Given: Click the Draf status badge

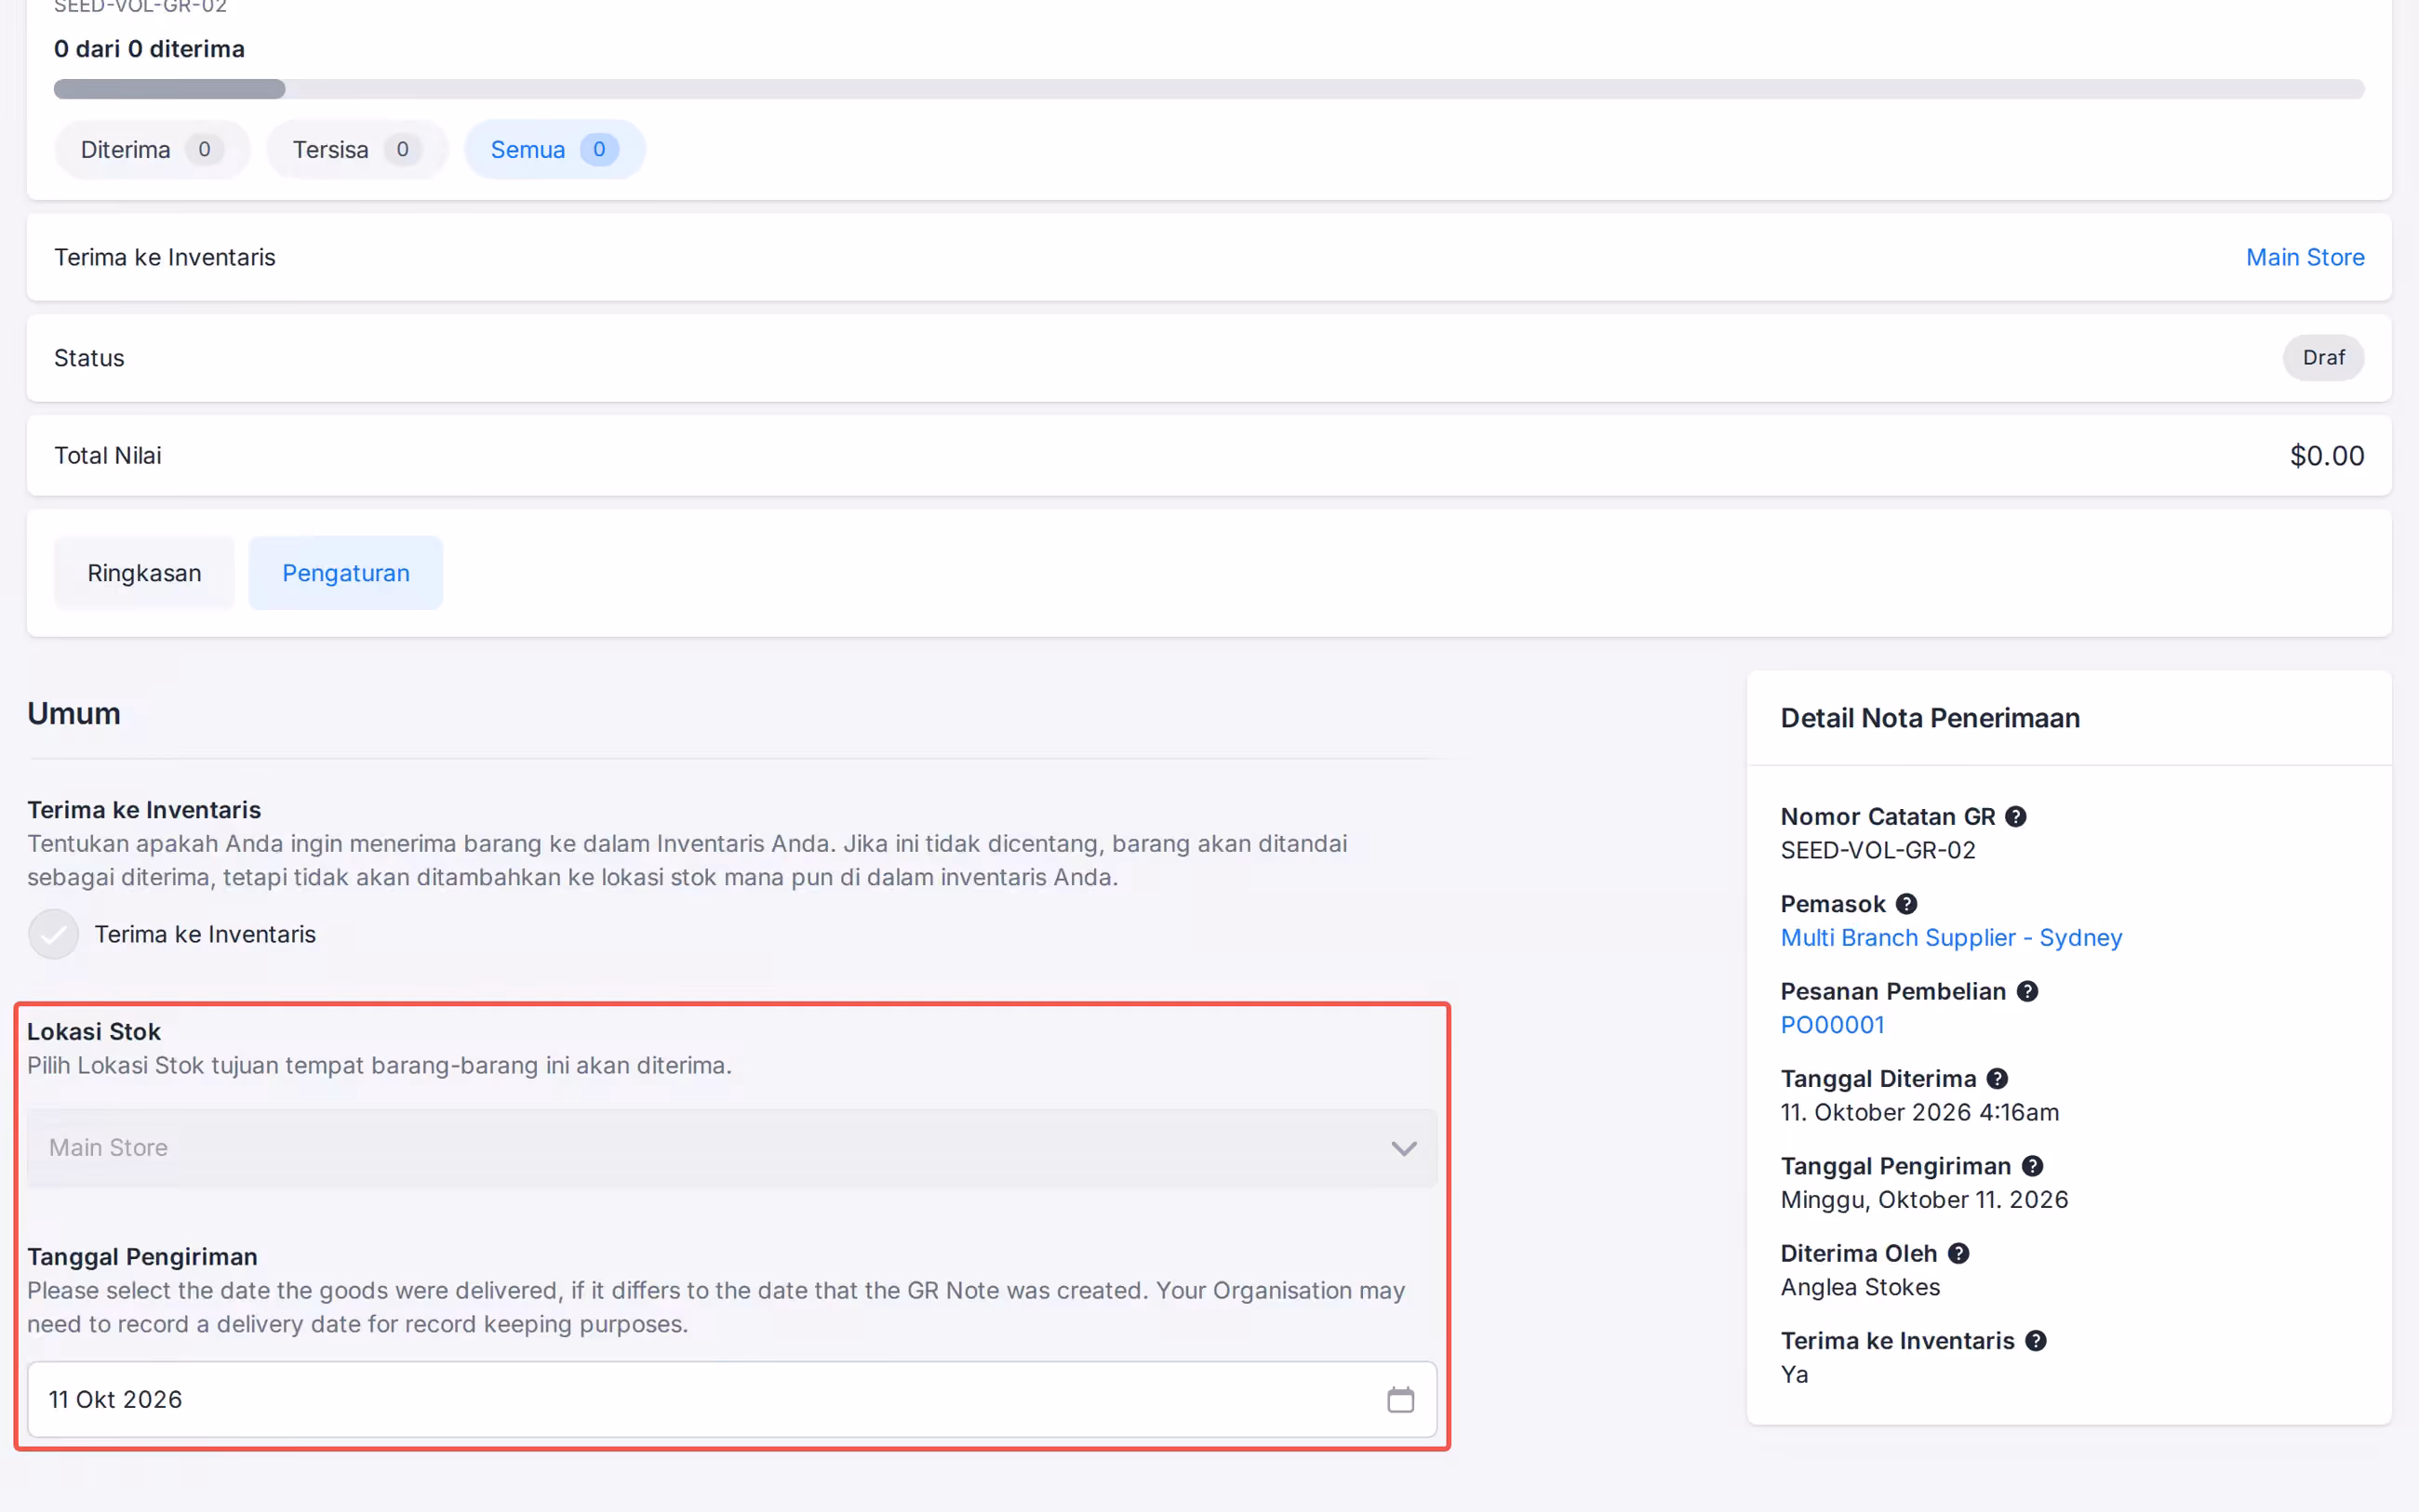Looking at the screenshot, I should coord(2323,358).
